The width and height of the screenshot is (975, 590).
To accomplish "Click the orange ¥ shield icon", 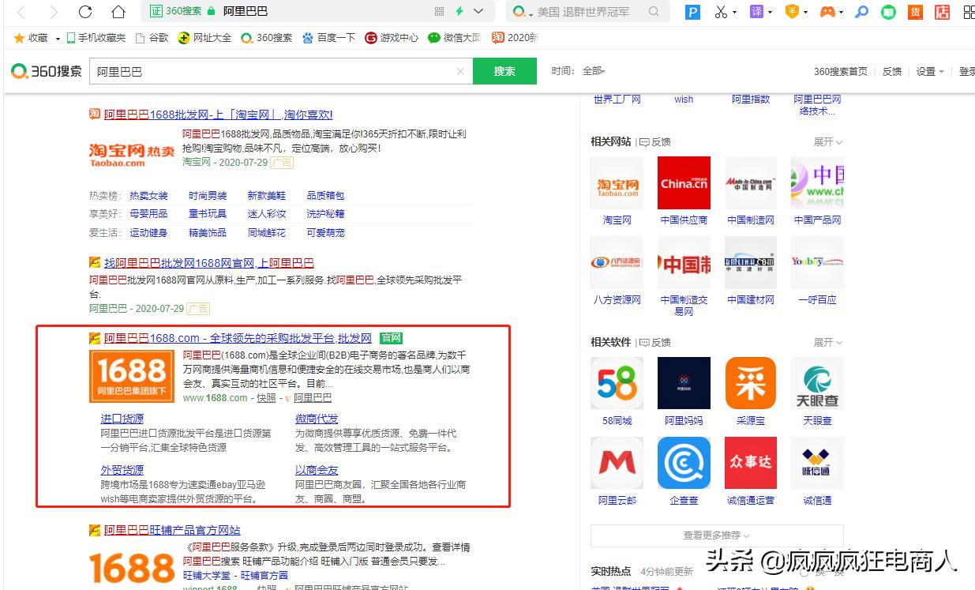I will (792, 12).
